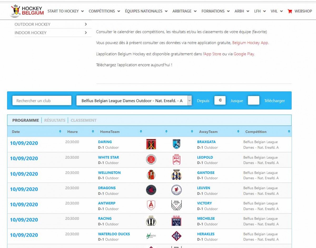Screen dimensions: 316x248
Task: Switch to the Classement tab
Action: 83,120
